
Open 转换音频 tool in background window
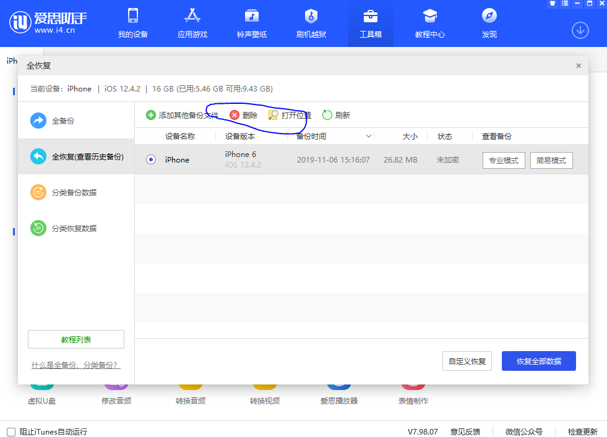point(191,395)
